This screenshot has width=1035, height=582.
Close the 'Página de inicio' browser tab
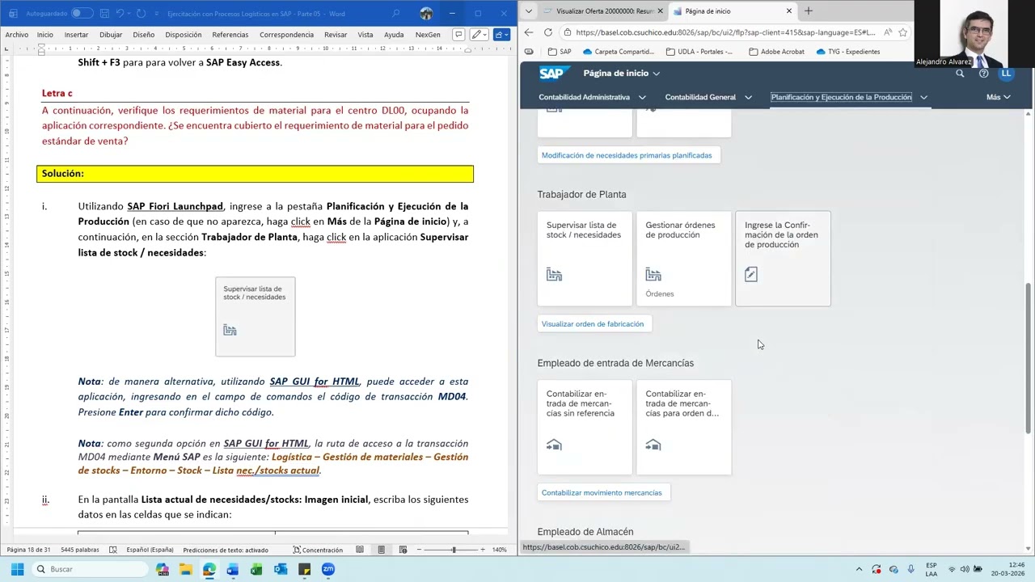[x=789, y=11]
